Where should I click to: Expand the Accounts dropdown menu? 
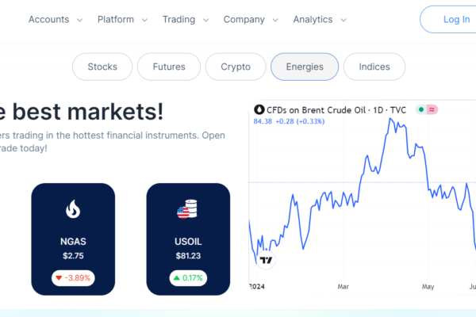pos(56,19)
